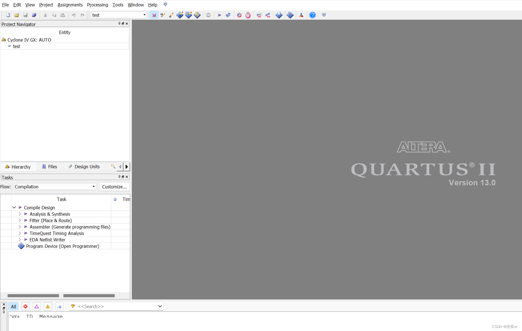This screenshot has height=331, width=522.
Task: Redo action icon
Action: [82, 15]
